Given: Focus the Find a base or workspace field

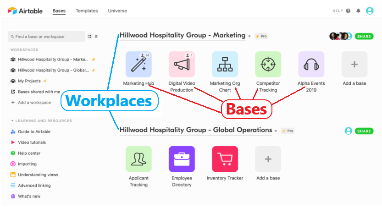Looking at the screenshot, I should click(x=47, y=37).
